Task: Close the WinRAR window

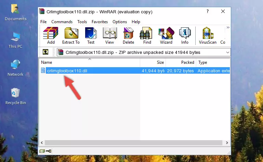Action: [x=223, y=11]
